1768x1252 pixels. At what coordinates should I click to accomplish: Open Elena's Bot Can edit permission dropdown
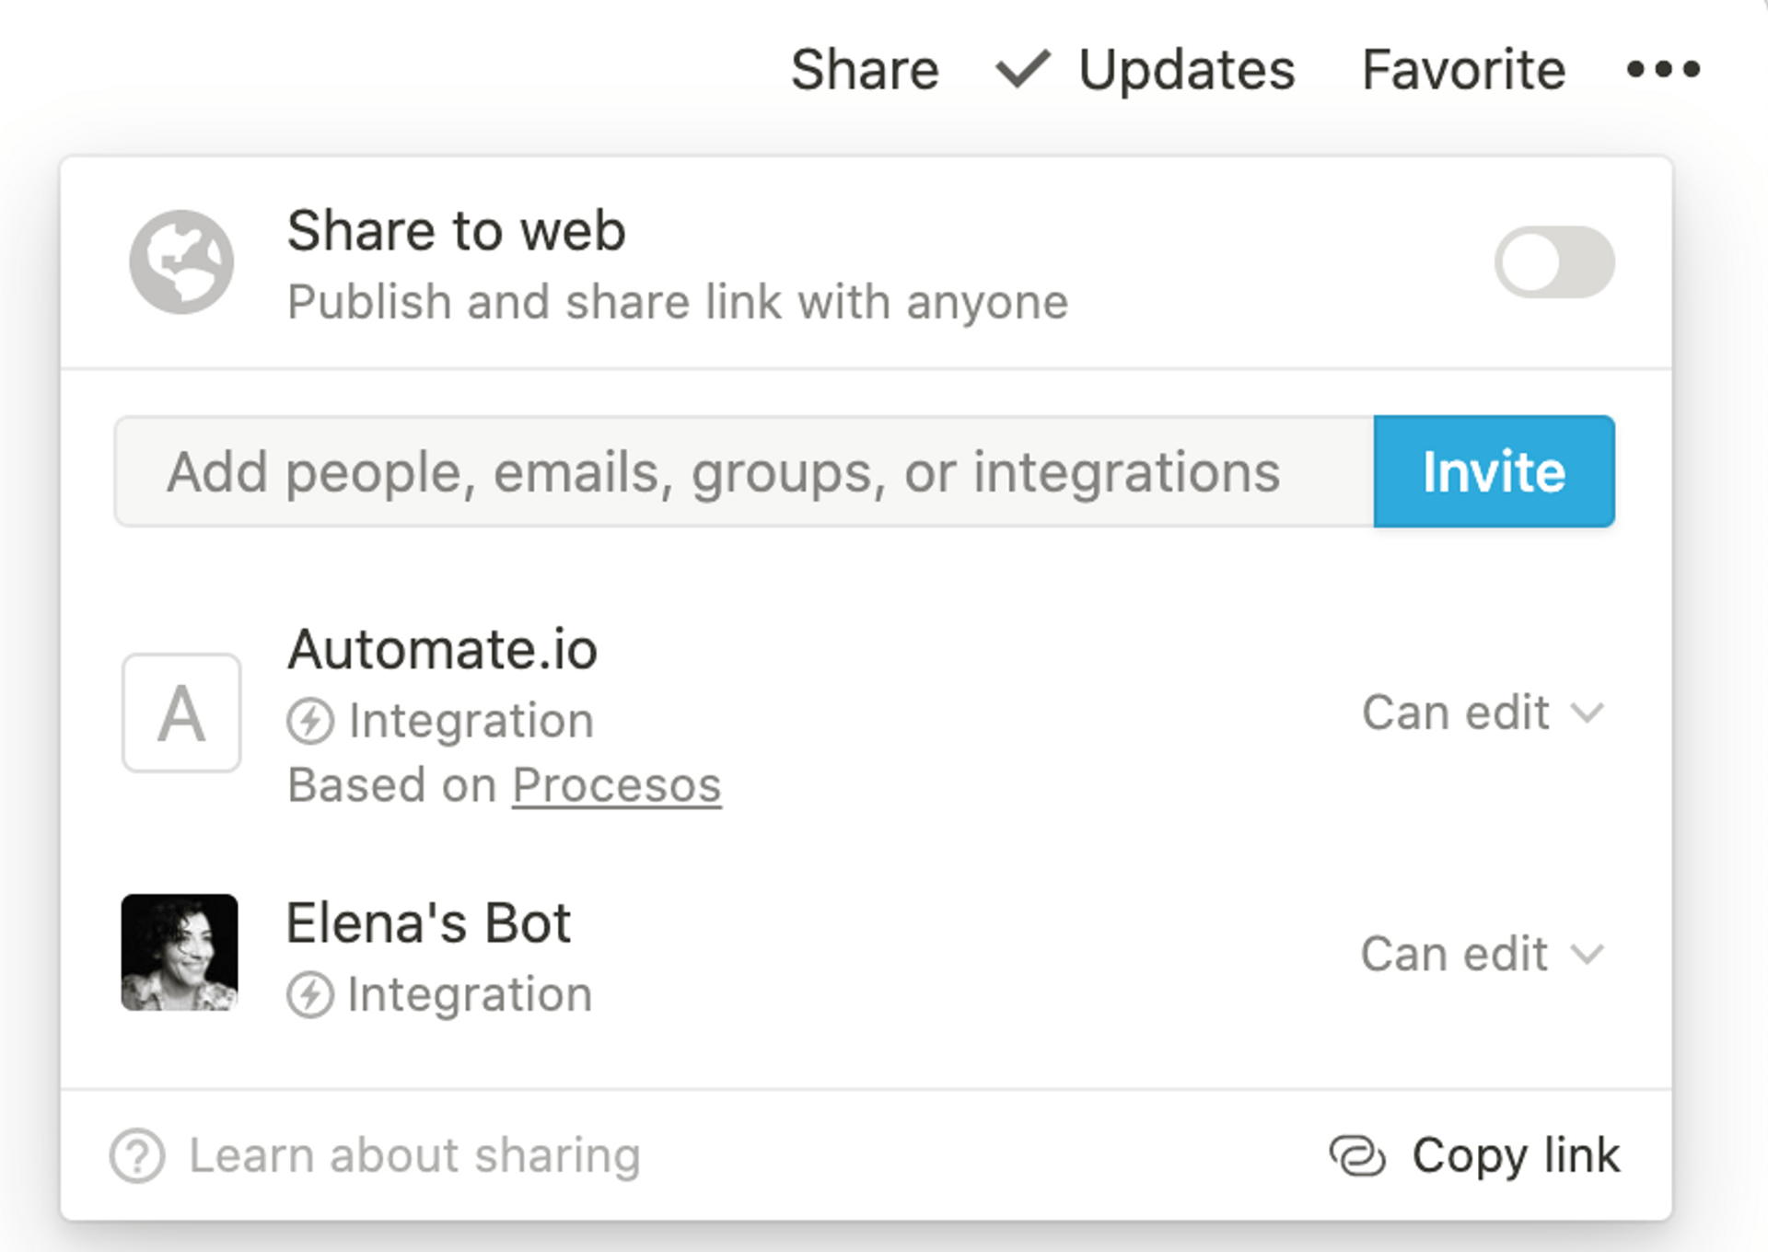[1455, 955]
